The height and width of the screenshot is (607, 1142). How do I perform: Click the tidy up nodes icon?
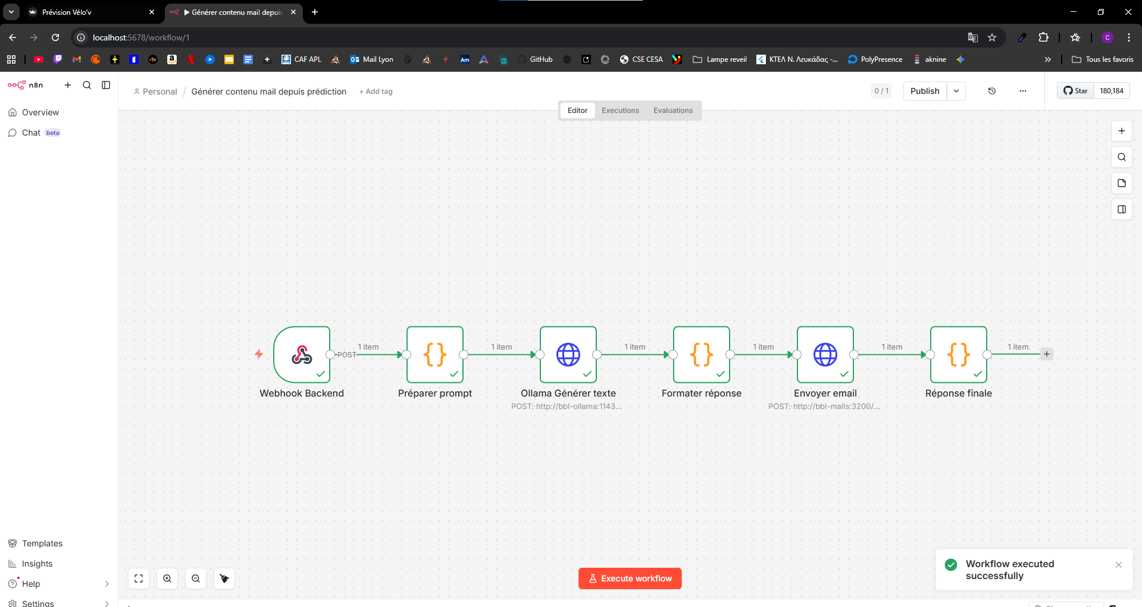[224, 578]
